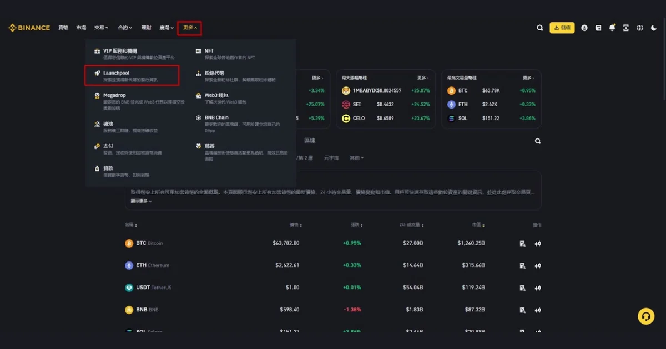Click $63,782.00 price in BTC row

pyautogui.click(x=286, y=243)
